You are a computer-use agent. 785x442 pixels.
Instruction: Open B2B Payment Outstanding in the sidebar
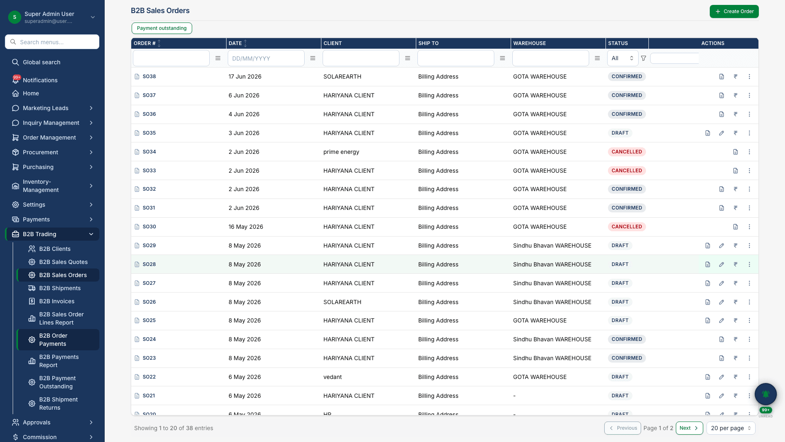click(x=58, y=382)
